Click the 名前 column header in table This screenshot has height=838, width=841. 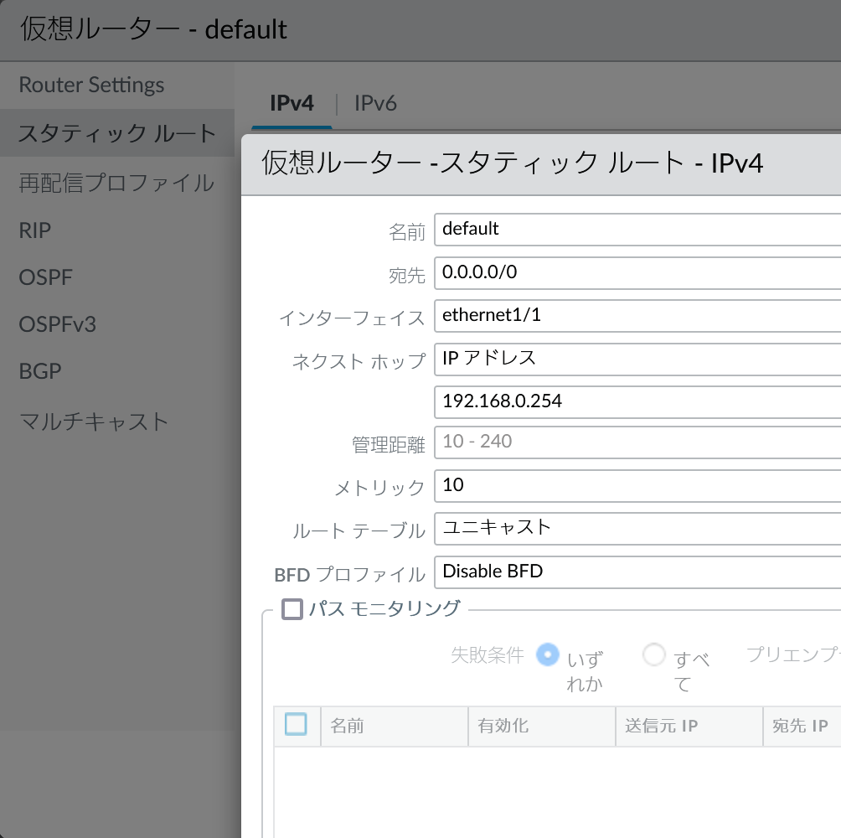(395, 727)
